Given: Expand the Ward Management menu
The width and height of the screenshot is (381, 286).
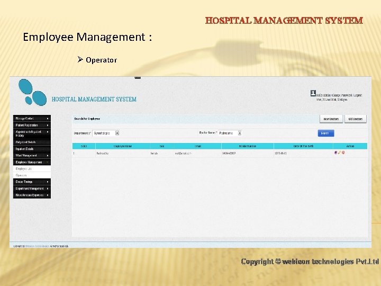Looking at the screenshot, I should tap(32, 155).
